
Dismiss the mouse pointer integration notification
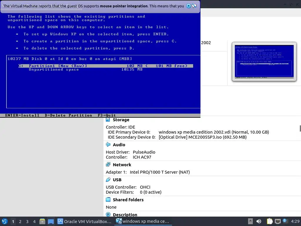pos(188,6)
